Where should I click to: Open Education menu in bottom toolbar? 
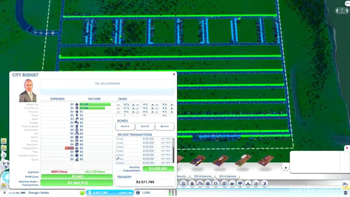click(224, 183)
